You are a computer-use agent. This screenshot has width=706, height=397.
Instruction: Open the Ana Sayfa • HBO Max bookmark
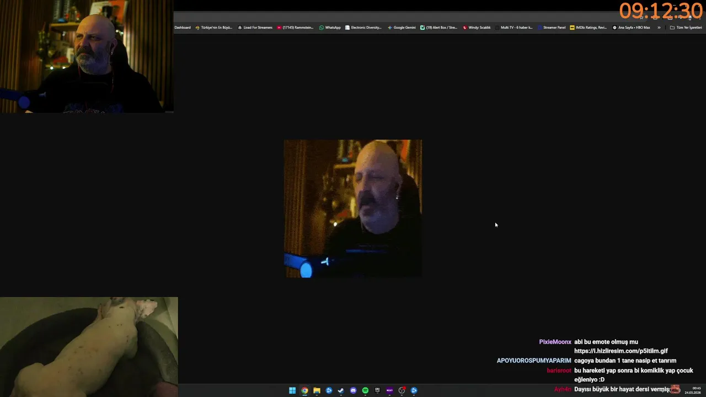coord(632,28)
